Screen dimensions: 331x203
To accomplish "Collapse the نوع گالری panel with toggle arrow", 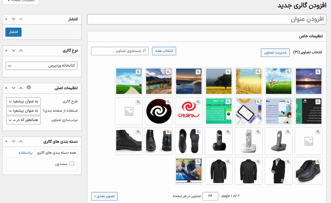I will click(6, 50).
